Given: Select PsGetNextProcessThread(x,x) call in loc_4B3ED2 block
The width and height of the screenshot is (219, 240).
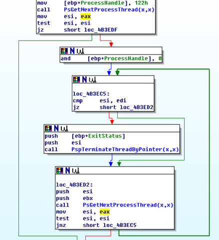Looking at the screenshot, I should point(128,205).
